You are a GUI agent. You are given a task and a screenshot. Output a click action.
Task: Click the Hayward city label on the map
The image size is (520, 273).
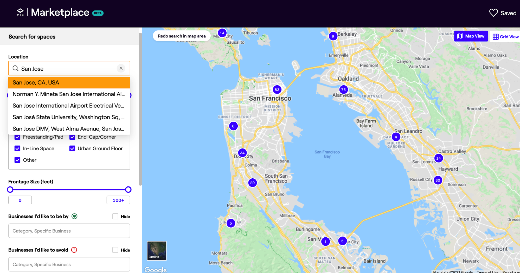coord(448,169)
